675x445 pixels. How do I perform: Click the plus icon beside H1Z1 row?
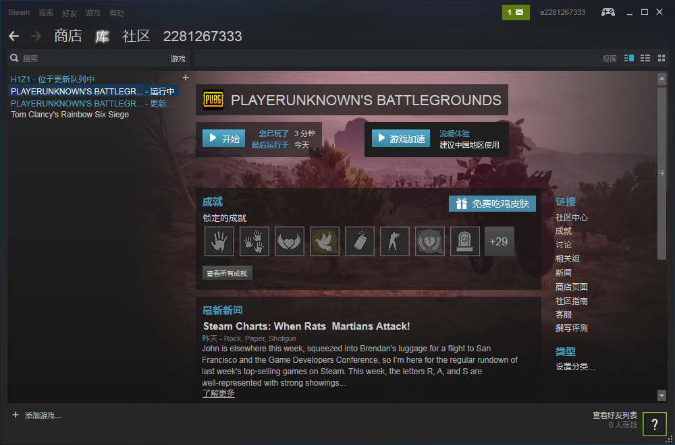coord(186,78)
